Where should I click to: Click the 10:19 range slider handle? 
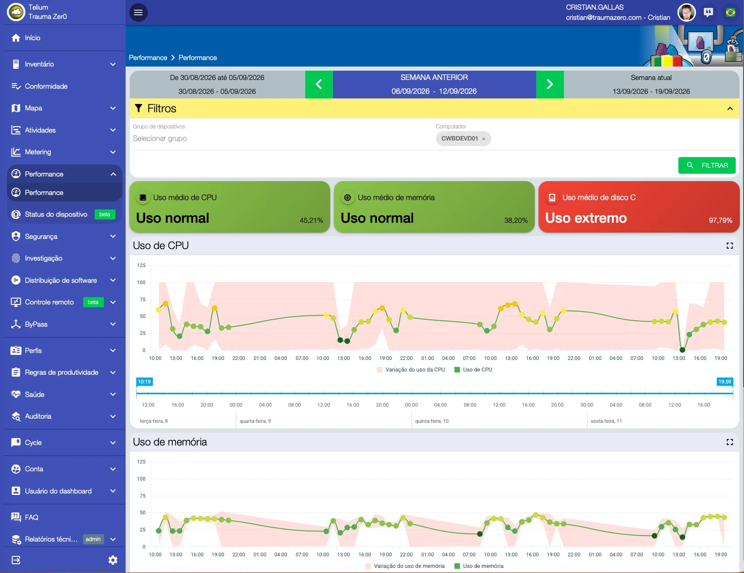(x=144, y=382)
